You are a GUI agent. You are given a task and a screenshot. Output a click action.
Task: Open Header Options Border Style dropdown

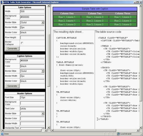point(43,113)
